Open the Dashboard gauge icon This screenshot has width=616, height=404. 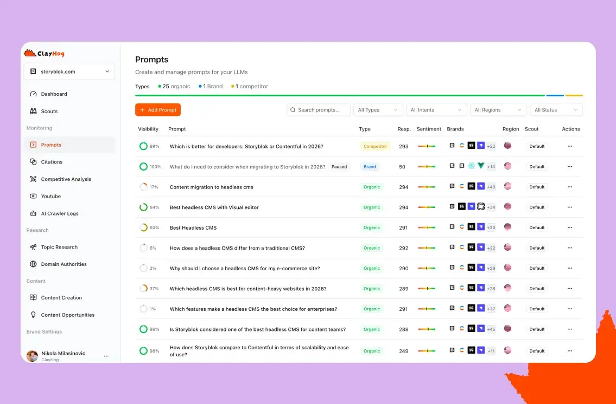[33, 94]
